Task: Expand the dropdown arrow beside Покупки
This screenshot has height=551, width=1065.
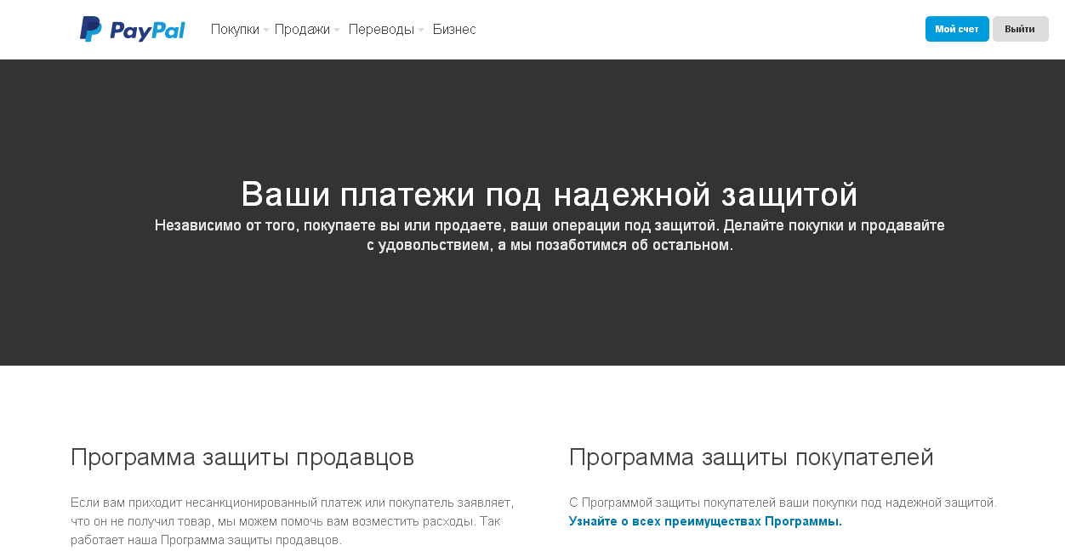Action: click(266, 31)
